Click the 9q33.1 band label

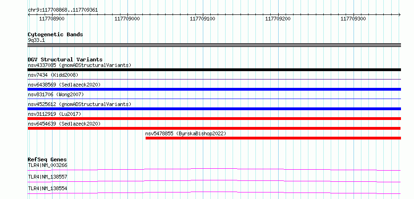pyautogui.click(x=36, y=40)
